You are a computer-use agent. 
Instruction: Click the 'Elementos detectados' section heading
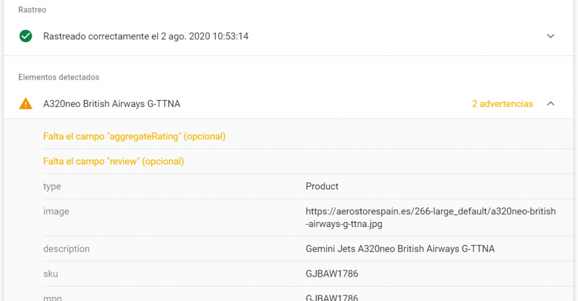[x=58, y=77]
